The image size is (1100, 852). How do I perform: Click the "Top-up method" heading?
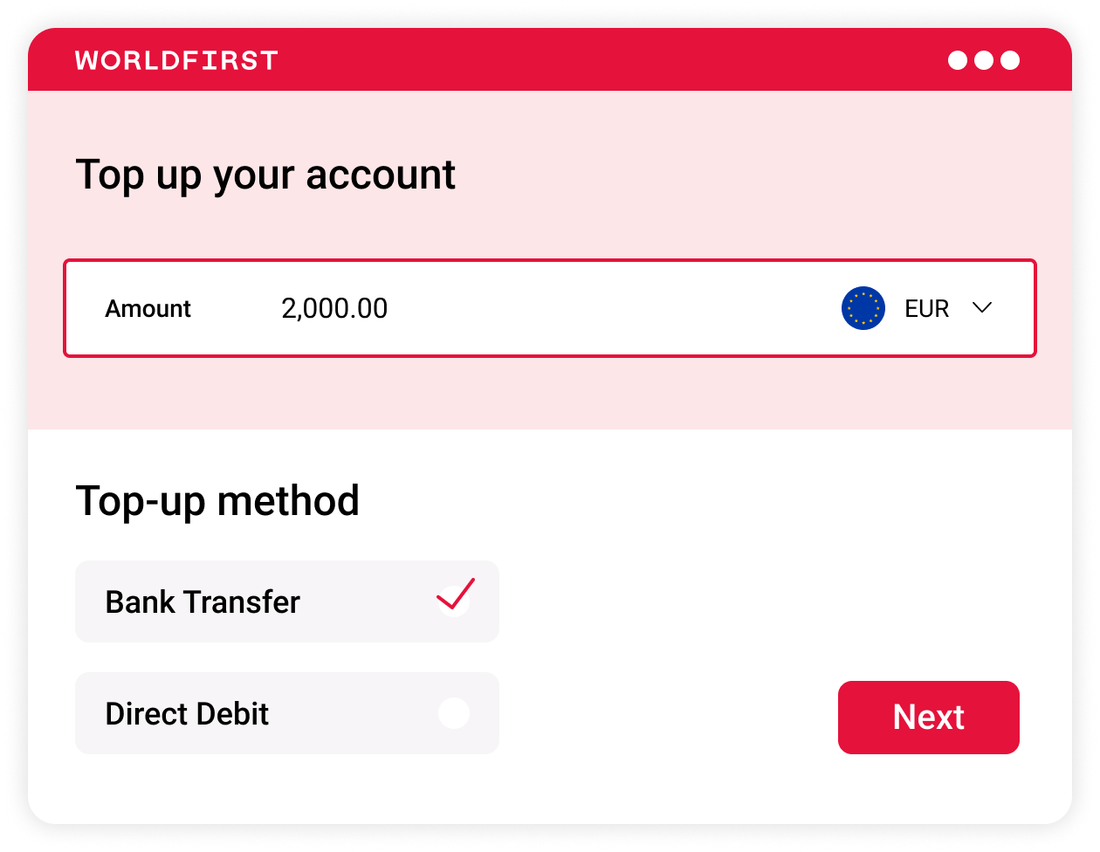tap(217, 501)
